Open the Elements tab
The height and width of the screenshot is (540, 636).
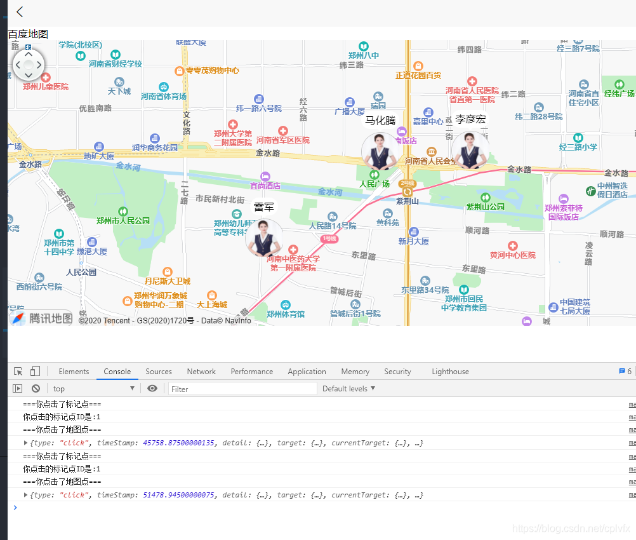[x=74, y=372]
